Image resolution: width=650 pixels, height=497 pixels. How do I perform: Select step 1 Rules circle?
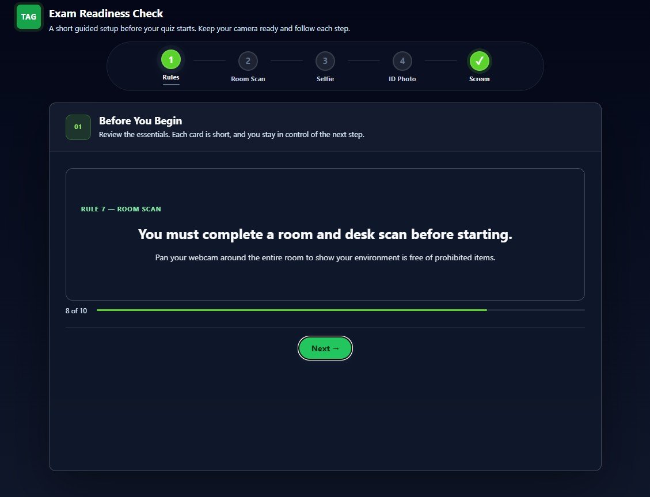click(x=171, y=59)
